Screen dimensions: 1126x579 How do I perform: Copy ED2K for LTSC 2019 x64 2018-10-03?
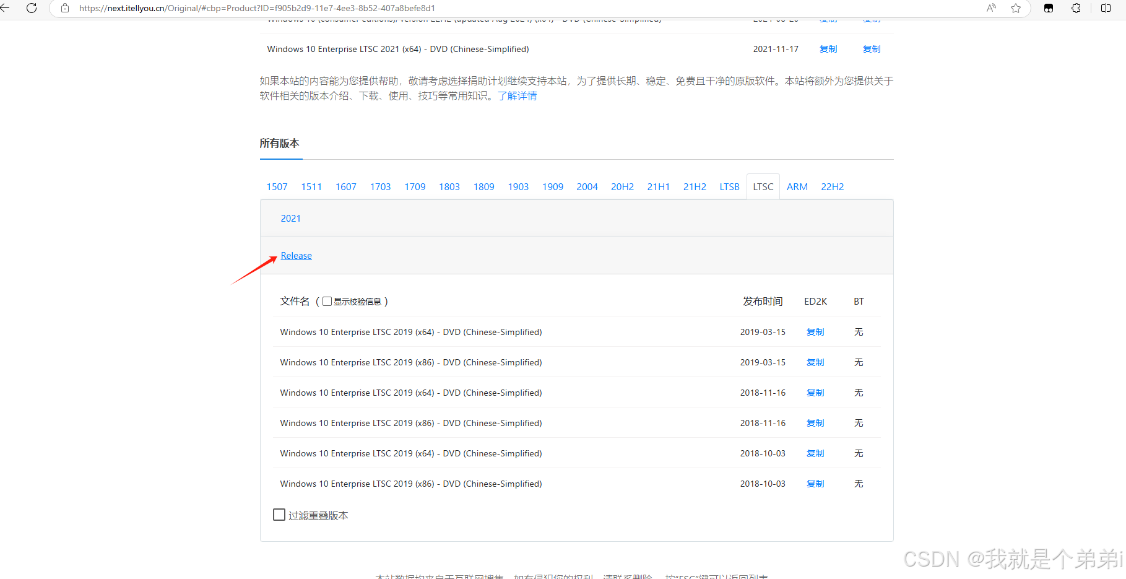click(x=815, y=453)
